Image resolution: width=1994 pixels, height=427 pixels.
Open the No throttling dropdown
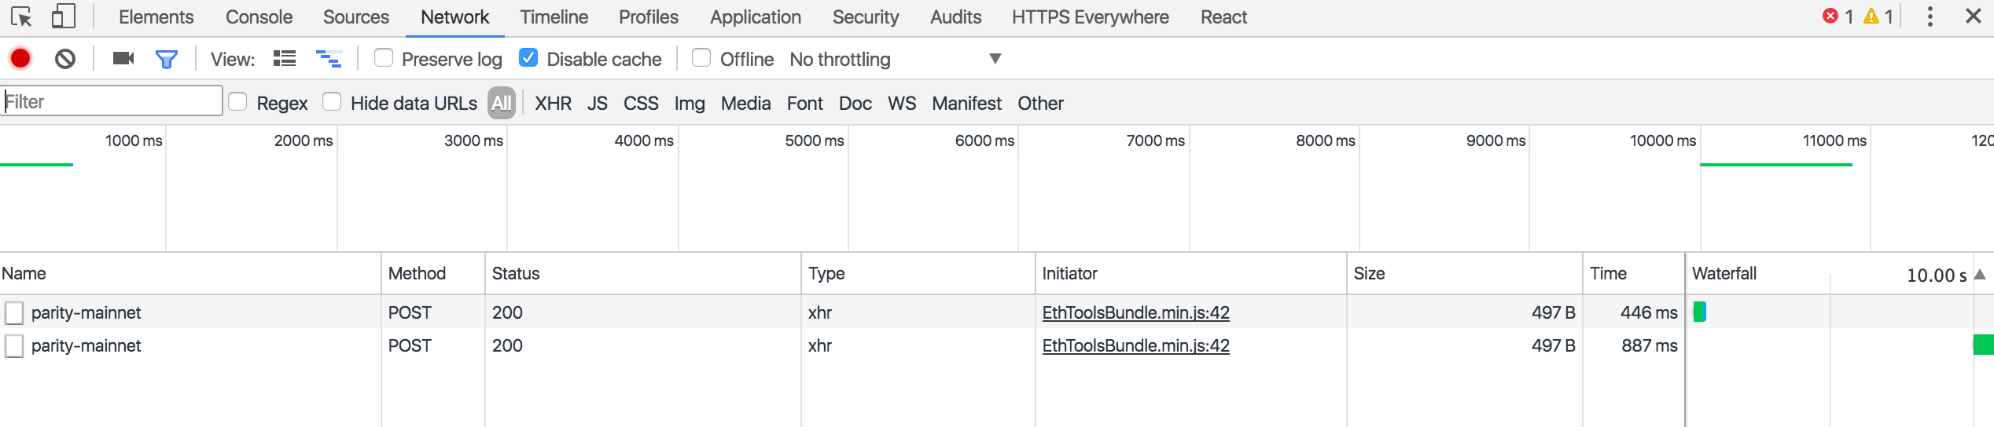coord(895,59)
